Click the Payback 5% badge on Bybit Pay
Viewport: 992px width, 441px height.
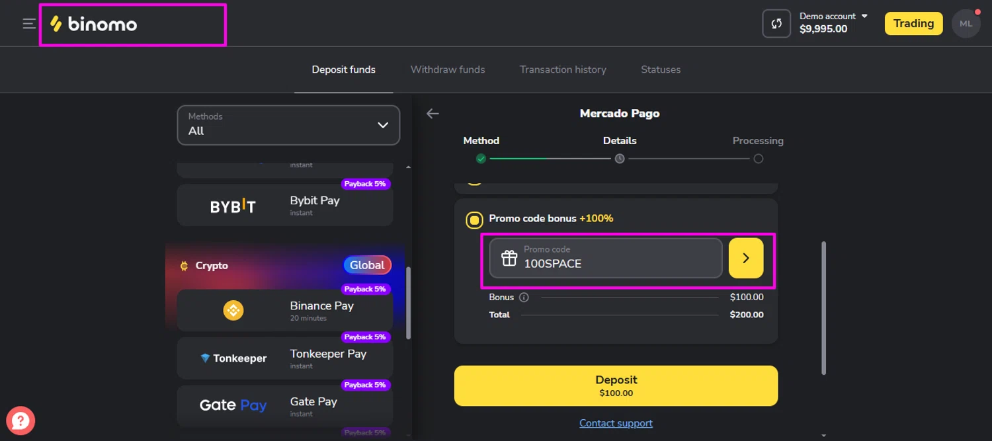(365, 184)
